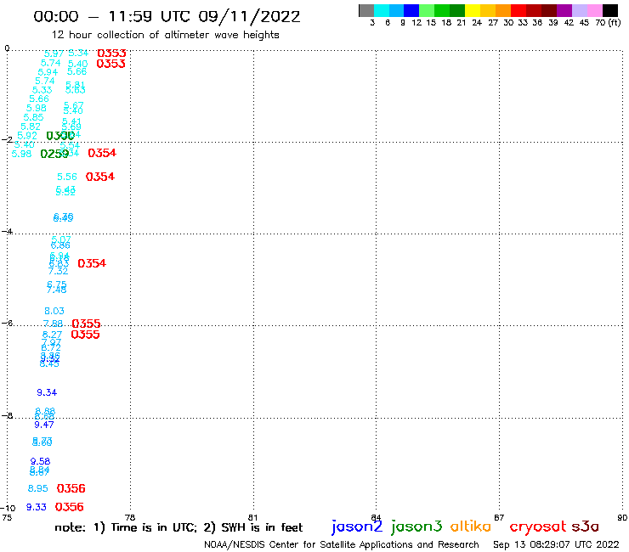
Task: Click the light green legend swatch
Action: tap(427, 10)
